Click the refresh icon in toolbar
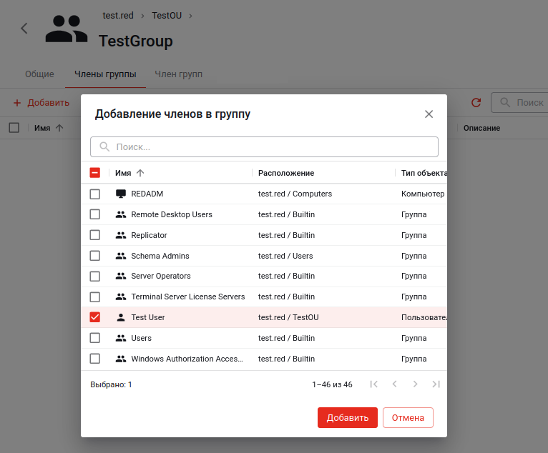 click(476, 103)
